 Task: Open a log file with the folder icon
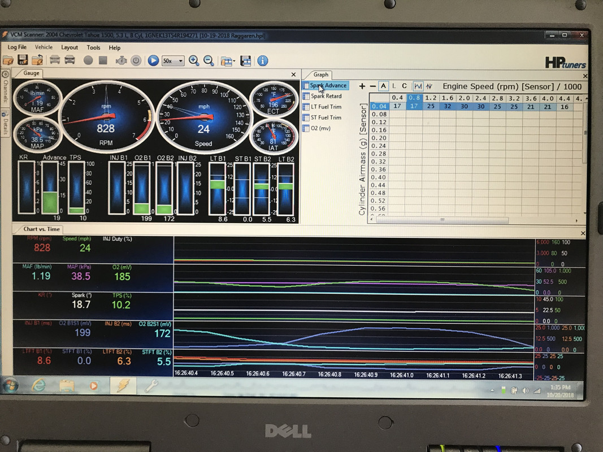pyautogui.click(x=8, y=60)
